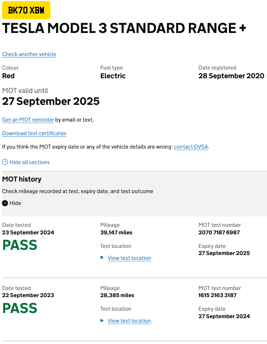Expand View test location for September 2023 test
The image size is (267, 344).
129,321
